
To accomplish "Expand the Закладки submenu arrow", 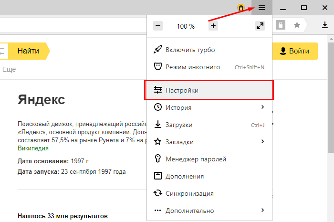I will [x=262, y=141].
